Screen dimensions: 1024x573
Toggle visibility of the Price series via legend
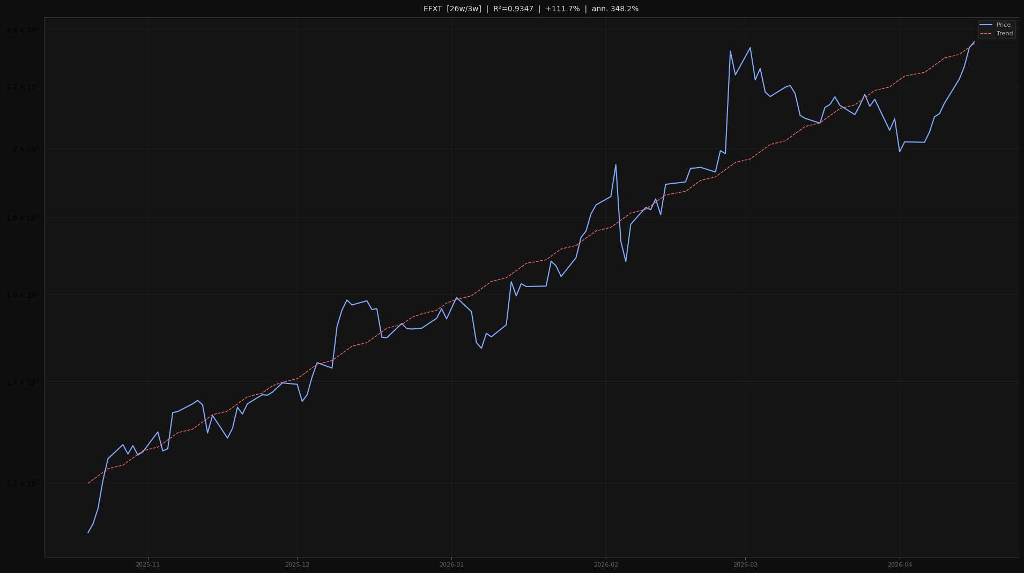click(1003, 25)
